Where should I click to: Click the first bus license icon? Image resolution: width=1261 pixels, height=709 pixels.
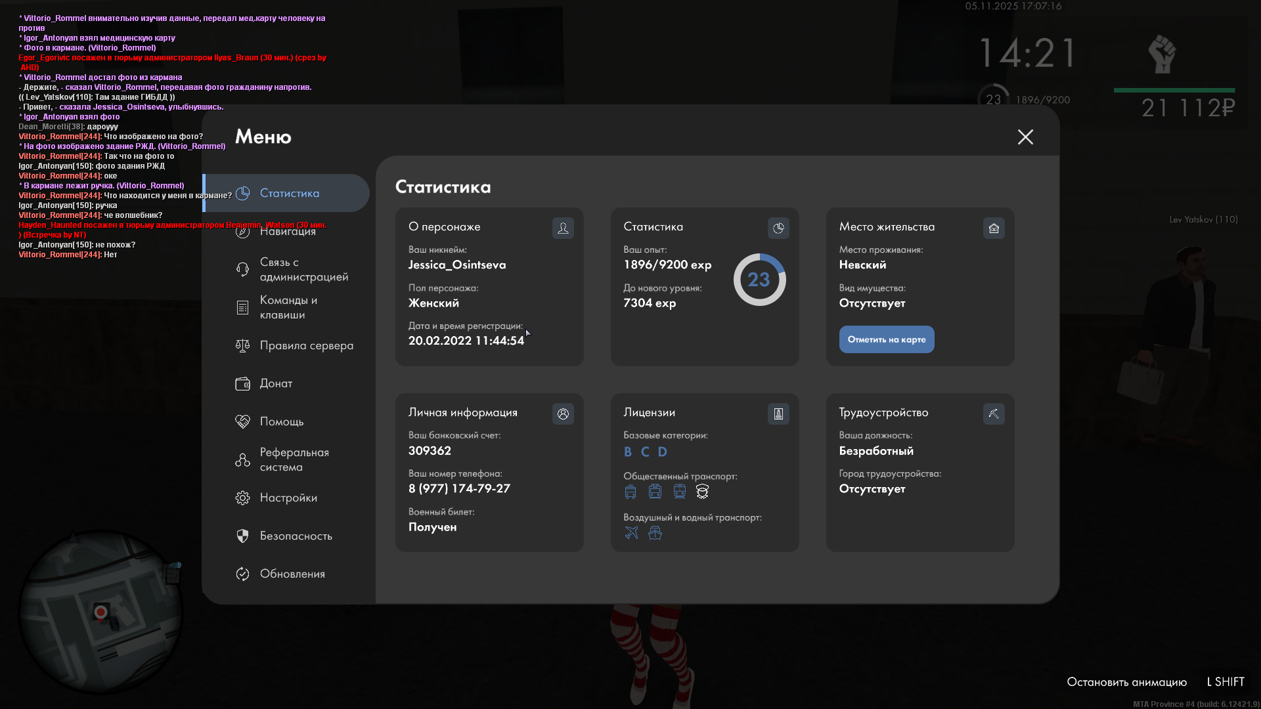pos(630,492)
